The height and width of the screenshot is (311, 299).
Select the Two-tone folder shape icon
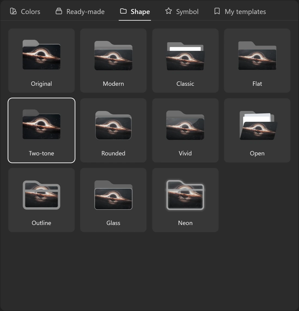pyautogui.click(x=41, y=124)
